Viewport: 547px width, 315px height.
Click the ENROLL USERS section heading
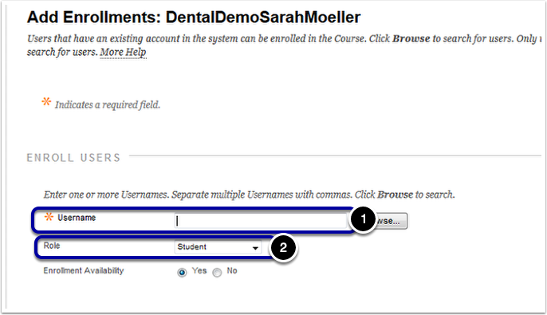[x=73, y=158]
